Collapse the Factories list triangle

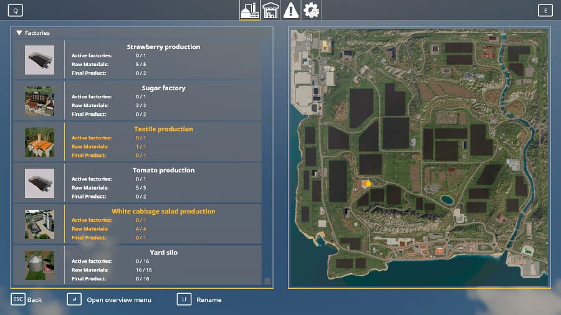click(19, 33)
